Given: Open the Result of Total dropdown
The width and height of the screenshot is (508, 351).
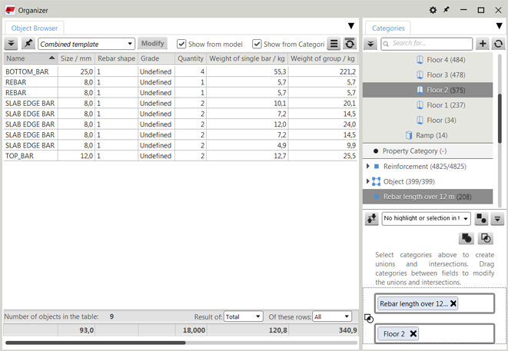Looking at the screenshot, I should click(242, 316).
